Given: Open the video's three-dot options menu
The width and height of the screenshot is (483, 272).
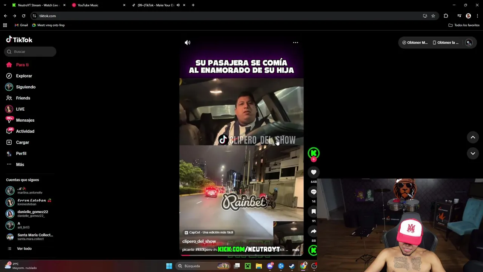Looking at the screenshot, I should [x=295, y=43].
